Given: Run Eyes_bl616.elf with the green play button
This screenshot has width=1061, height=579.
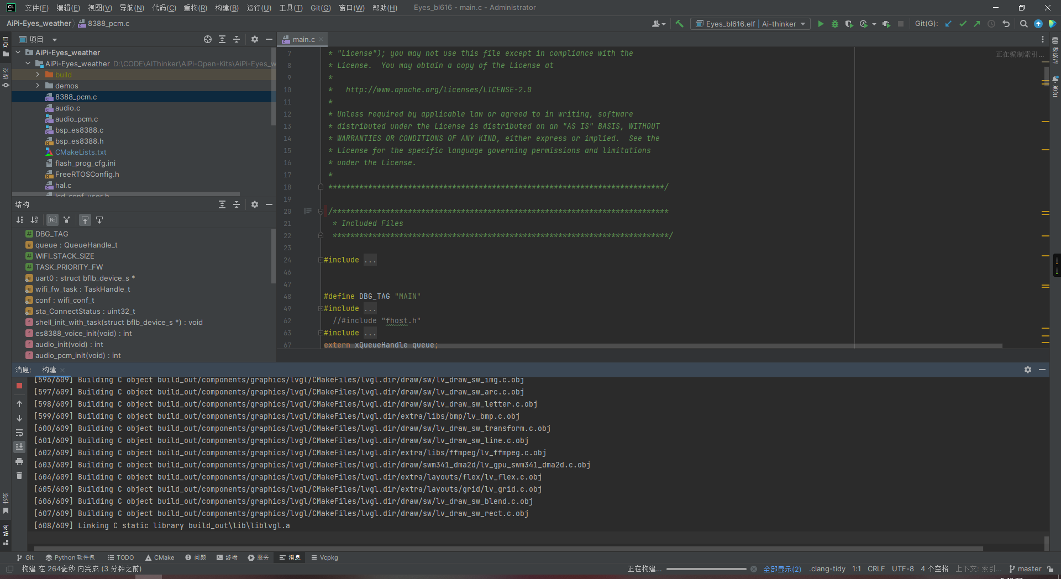Looking at the screenshot, I should coord(821,24).
